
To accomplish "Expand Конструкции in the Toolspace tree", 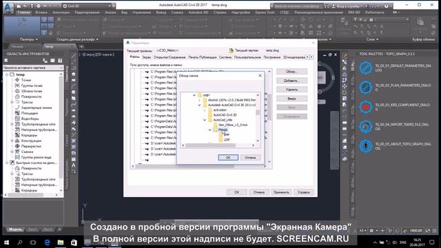I will click(12, 141).
